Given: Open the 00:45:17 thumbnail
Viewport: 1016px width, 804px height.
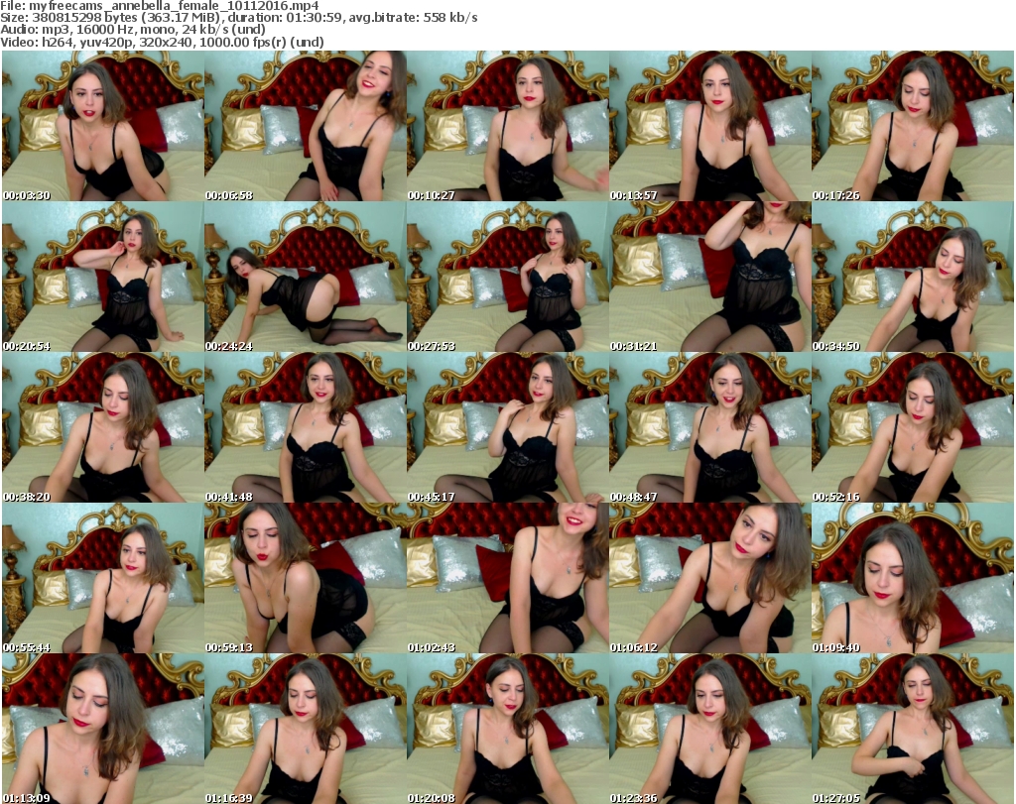Looking at the screenshot, I should tap(507, 428).
